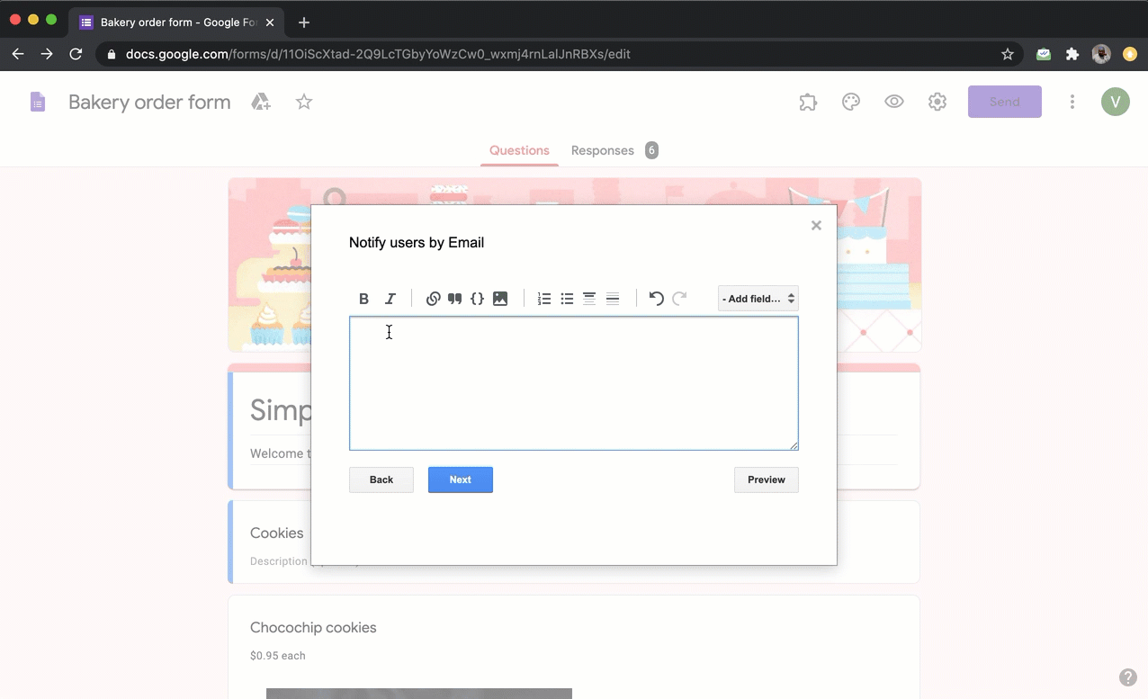Open the Add-ons puzzle icon
The image size is (1148, 699).
tap(808, 102)
